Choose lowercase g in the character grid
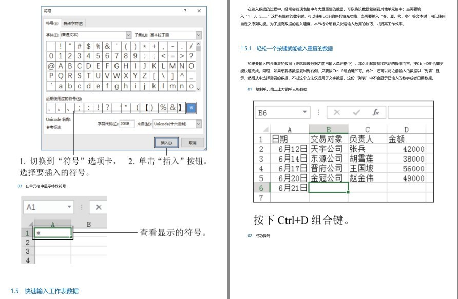 117,86
